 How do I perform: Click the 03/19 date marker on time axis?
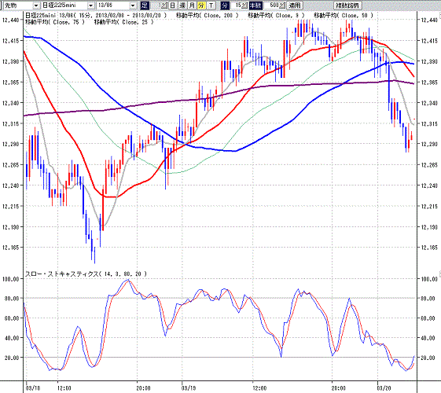pyautogui.click(x=189, y=388)
